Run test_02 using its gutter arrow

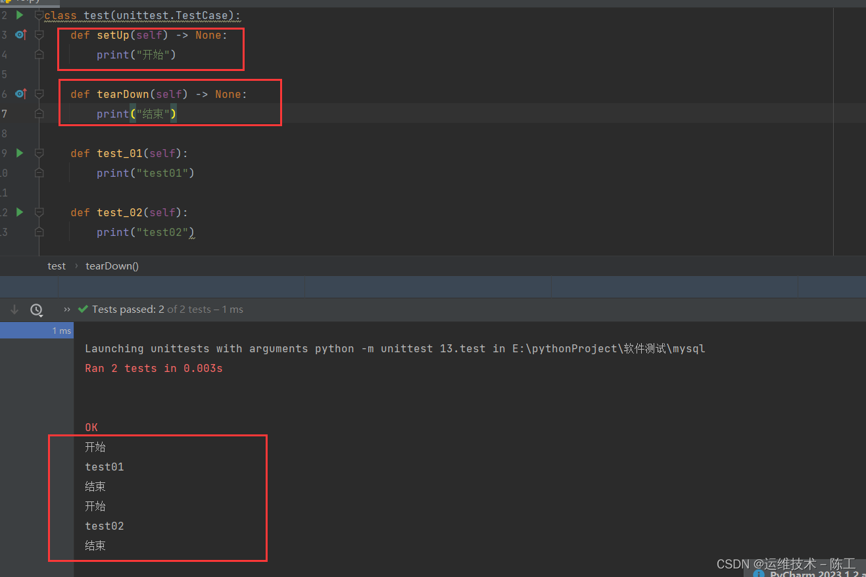(x=20, y=212)
